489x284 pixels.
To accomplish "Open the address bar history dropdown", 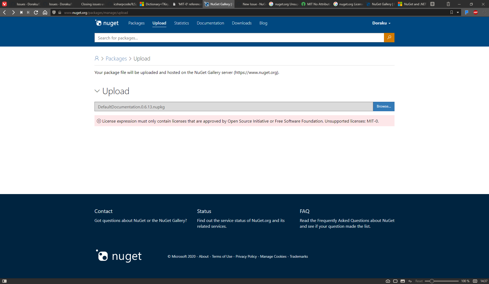I will click(458, 12).
